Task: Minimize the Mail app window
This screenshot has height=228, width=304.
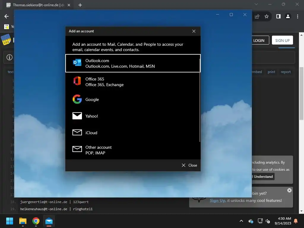Action: (218, 15)
